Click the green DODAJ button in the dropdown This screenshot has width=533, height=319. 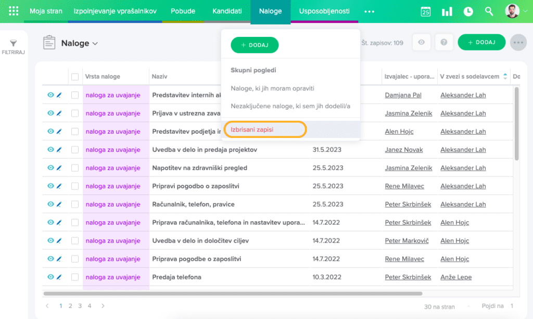tap(255, 45)
